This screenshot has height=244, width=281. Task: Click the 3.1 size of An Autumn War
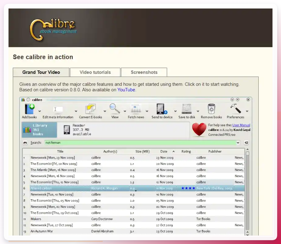click(x=132, y=231)
